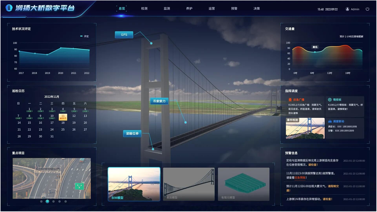Select highlighted date 11 in inspection calendar

[x=63, y=117]
